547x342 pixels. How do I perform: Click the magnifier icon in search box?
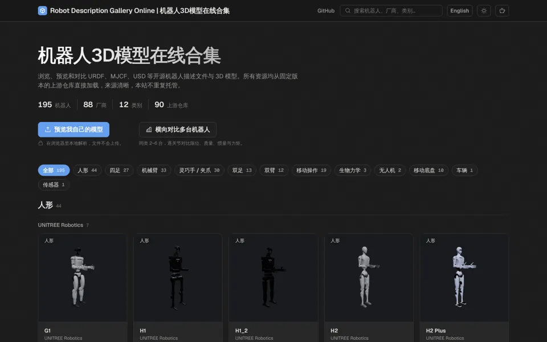coord(348,11)
